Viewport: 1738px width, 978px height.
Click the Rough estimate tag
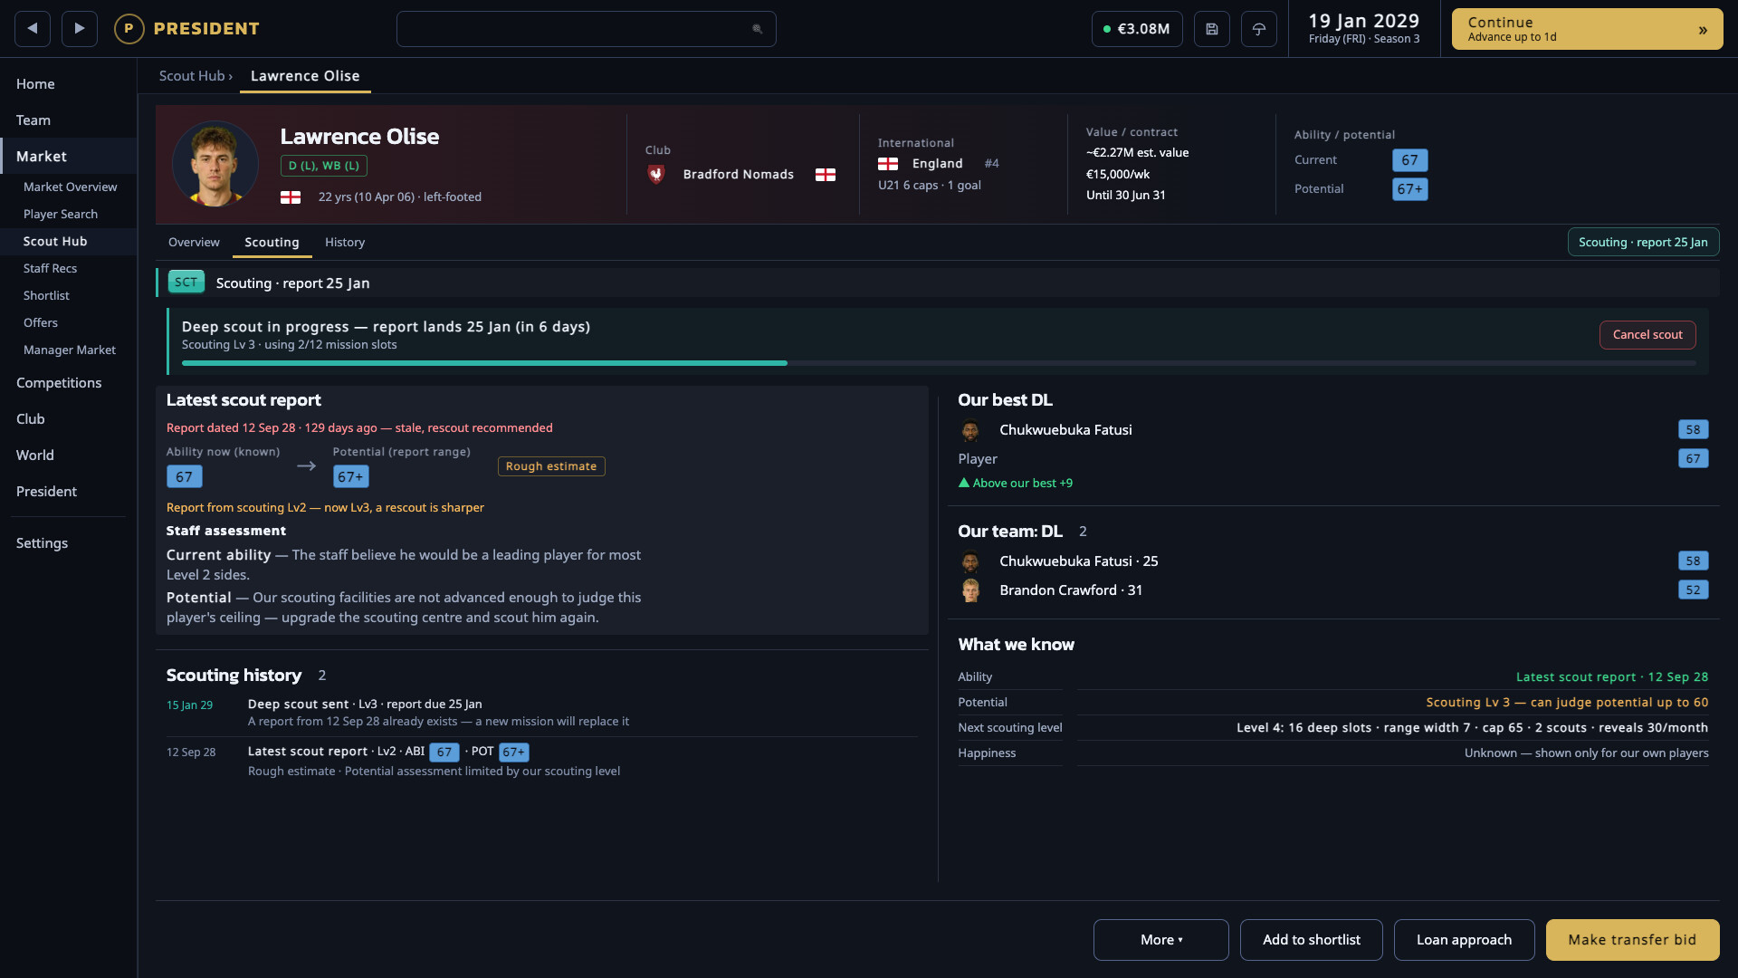pos(551,466)
